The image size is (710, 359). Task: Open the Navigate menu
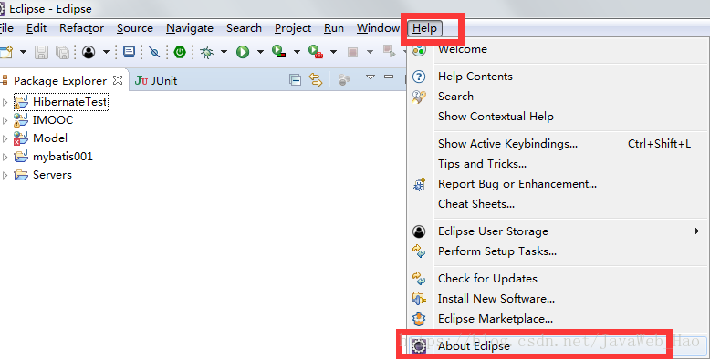[190, 28]
